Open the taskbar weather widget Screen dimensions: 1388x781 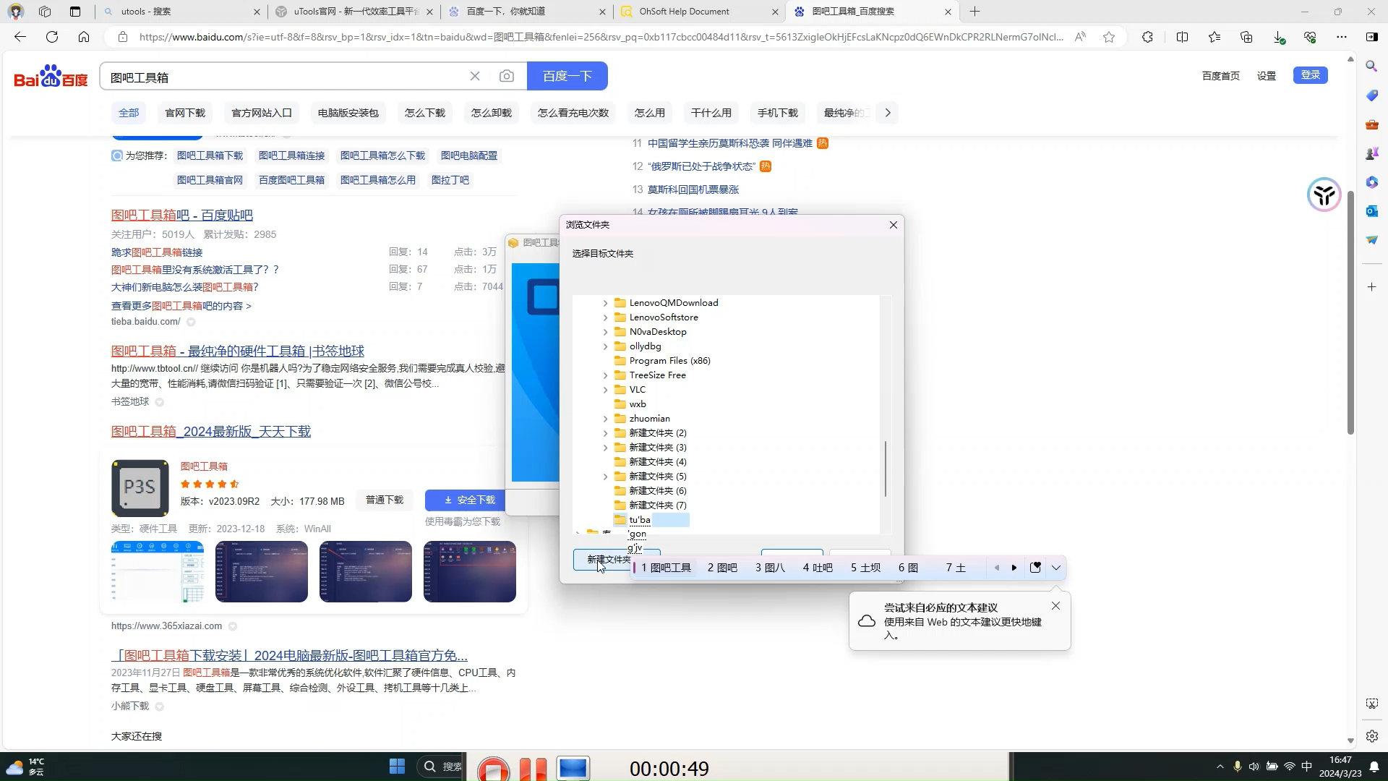[x=26, y=767]
